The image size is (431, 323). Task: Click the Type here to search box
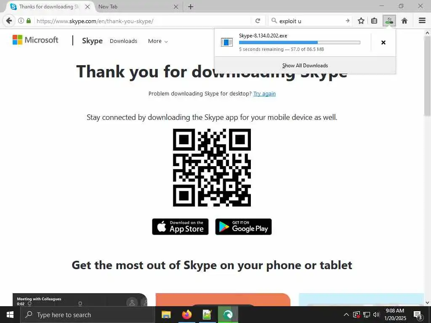(x=88, y=315)
